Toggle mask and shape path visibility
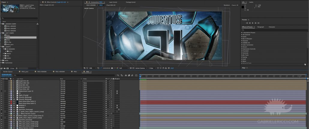 click(101, 68)
